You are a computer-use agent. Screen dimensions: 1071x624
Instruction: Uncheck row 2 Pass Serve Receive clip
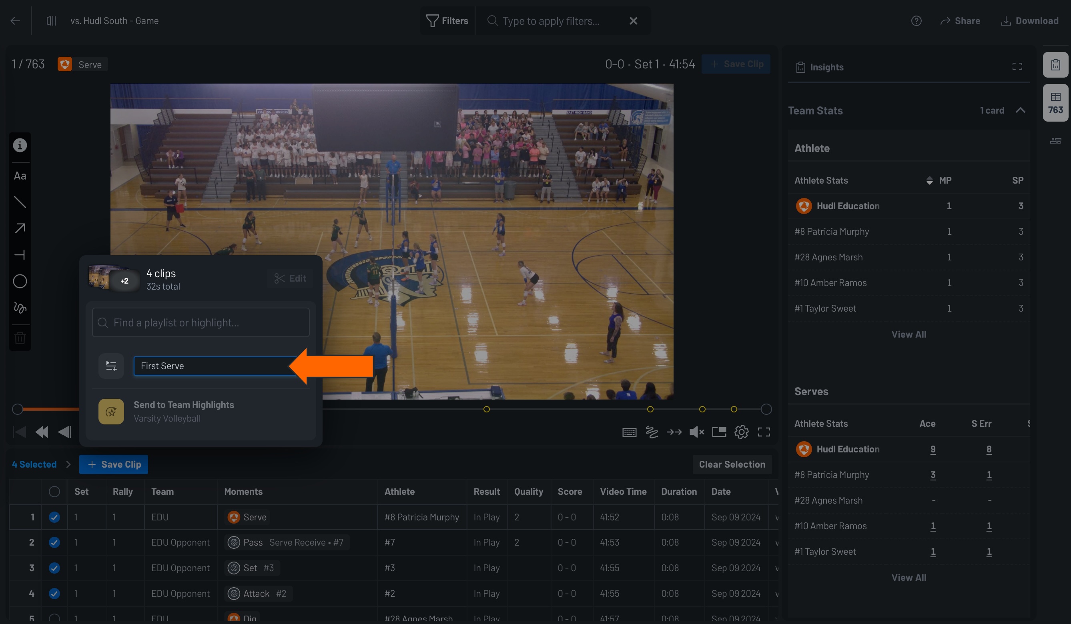54,542
